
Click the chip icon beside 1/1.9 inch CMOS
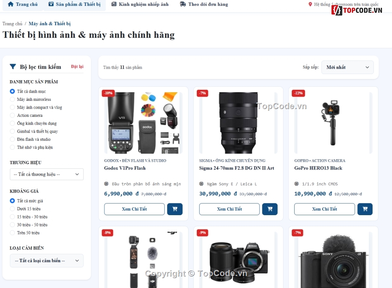click(297, 184)
